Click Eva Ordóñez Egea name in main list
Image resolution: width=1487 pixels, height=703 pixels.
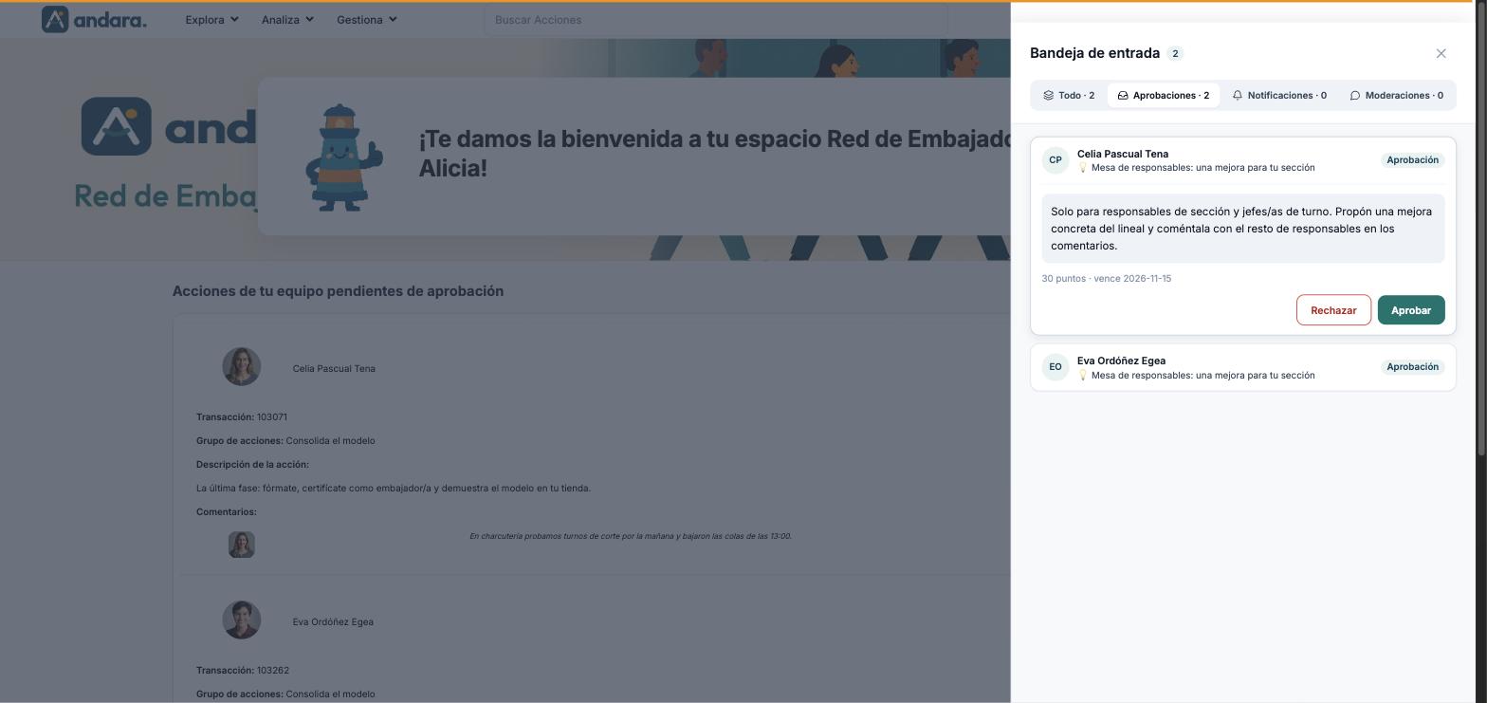click(x=333, y=622)
